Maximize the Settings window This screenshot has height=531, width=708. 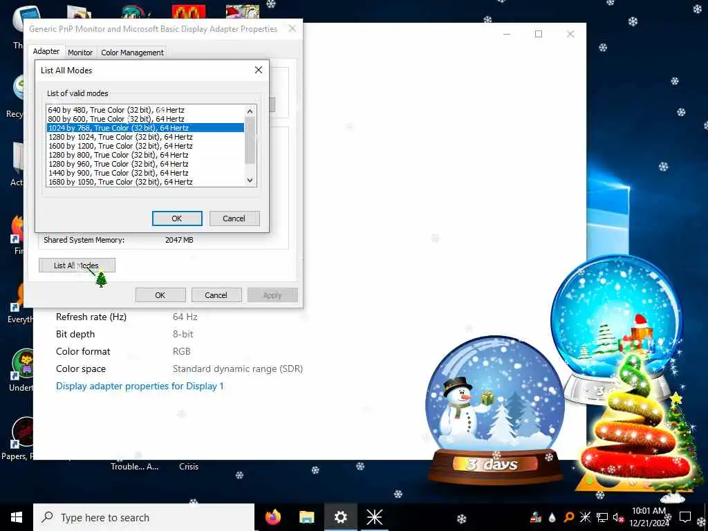[x=538, y=34]
